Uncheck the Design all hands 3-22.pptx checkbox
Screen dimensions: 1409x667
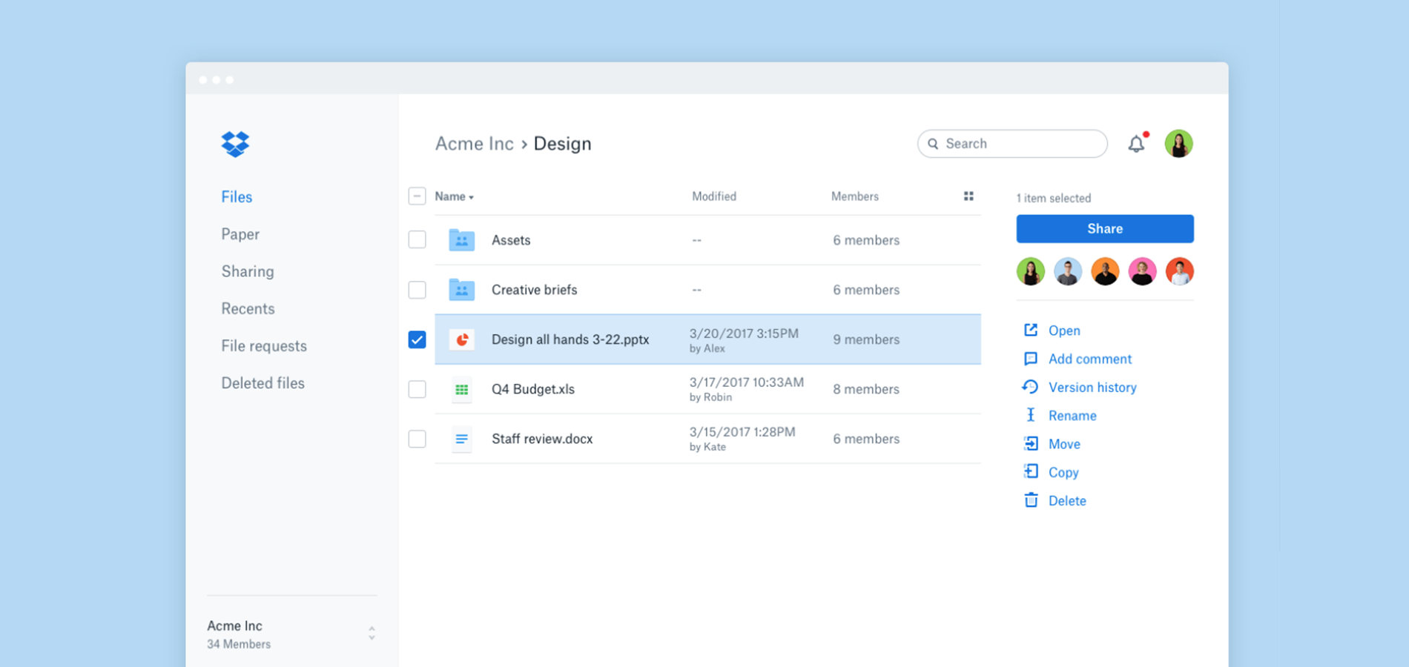click(417, 339)
